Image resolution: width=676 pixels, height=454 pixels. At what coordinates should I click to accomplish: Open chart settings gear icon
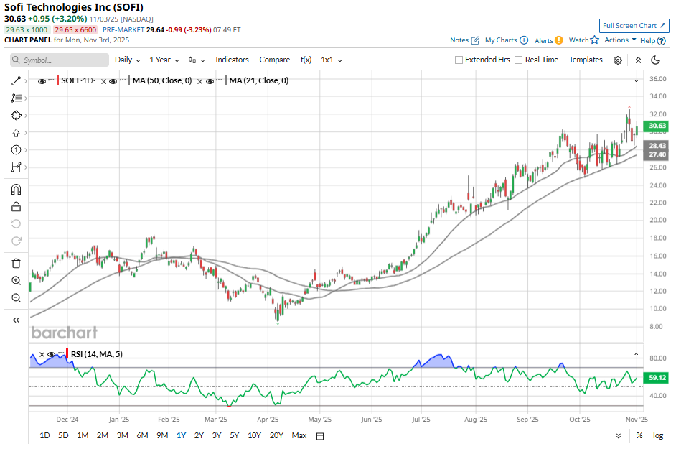[617, 60]
